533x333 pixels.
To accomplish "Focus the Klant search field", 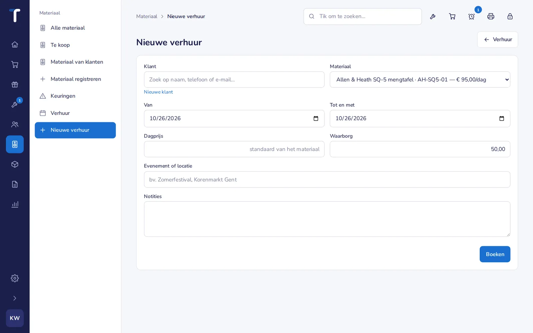I will [234, 80].
